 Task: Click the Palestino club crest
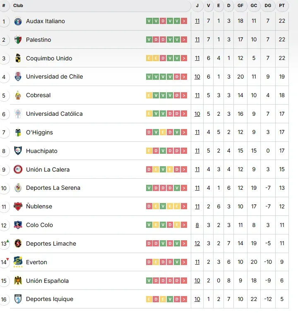click(x=17, y=40)
